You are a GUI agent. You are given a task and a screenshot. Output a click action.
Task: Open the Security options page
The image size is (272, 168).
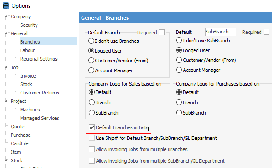click(x=29, y=25)
